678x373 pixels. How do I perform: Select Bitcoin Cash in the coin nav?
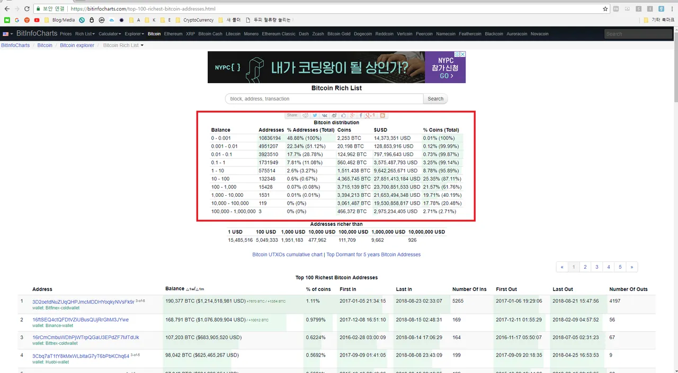[x=210, y=34]
